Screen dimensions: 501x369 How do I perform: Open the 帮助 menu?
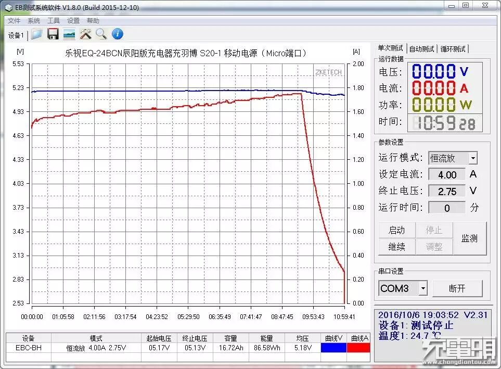click(93, 21)
